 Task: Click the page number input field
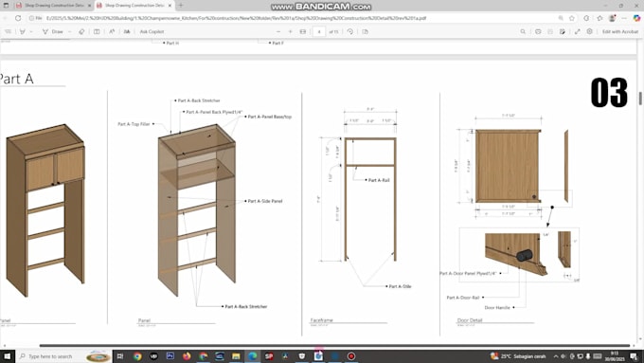click(x=319, y=31)
